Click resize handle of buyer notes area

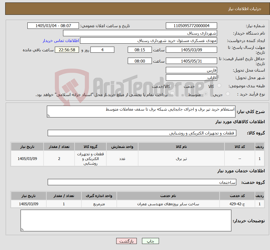coord(22,229)
